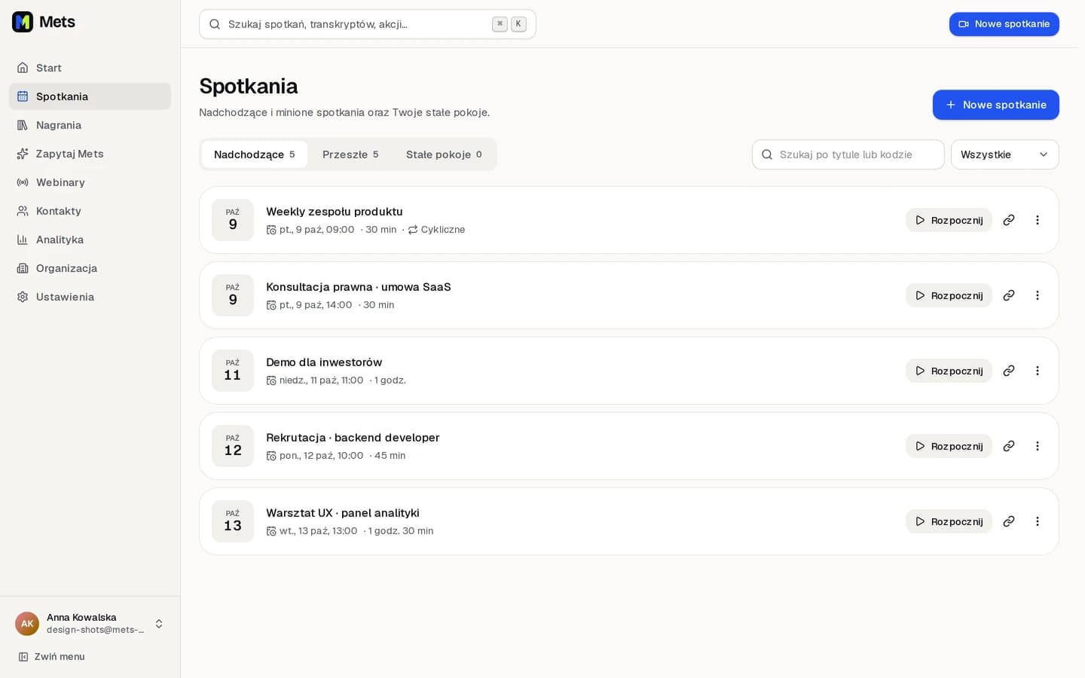Click the pt., 9 paź, 14:00 date text
The height and width of the screenshot is (678, 1085).
316,305
